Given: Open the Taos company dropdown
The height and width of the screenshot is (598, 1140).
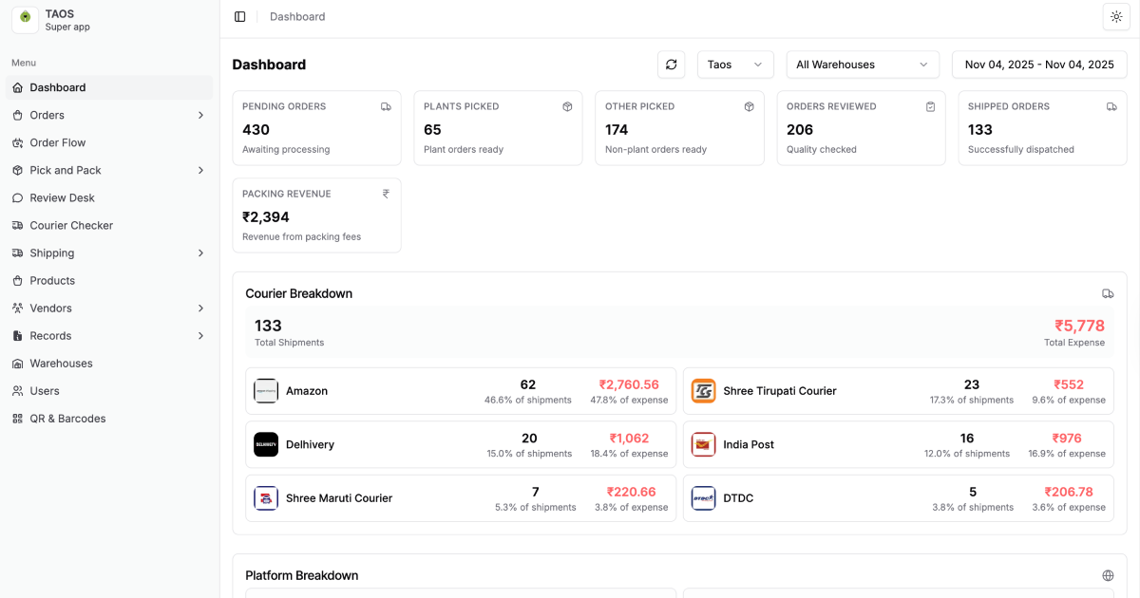Looking at the screenshot, I should 735,65.
